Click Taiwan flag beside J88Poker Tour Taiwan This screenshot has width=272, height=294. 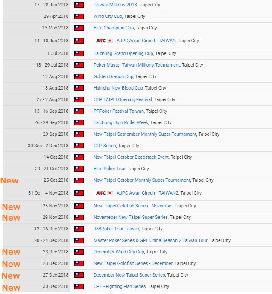79,229
